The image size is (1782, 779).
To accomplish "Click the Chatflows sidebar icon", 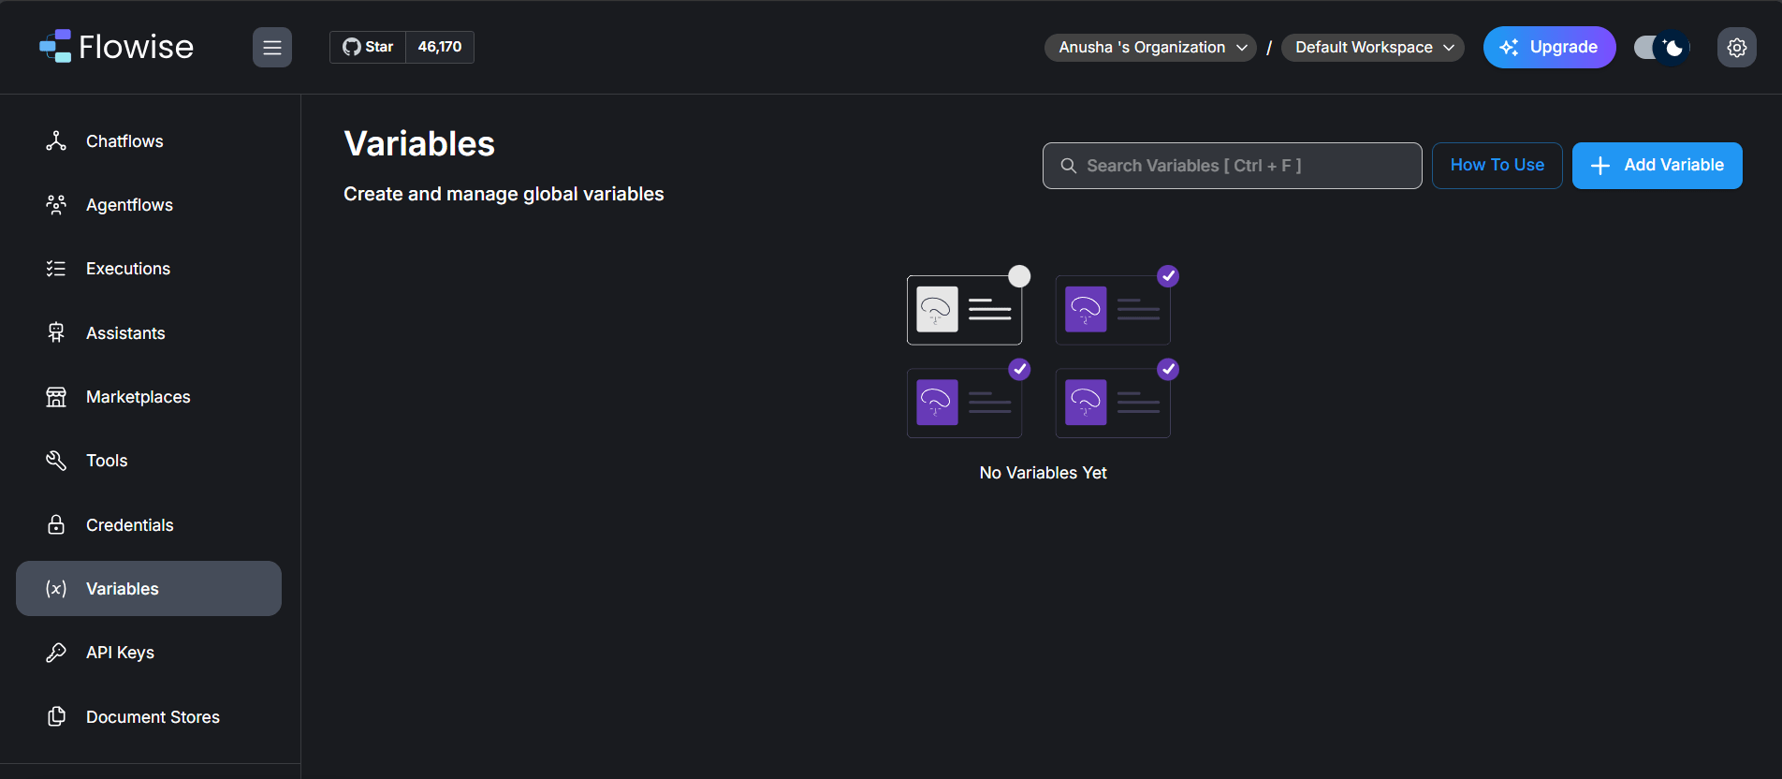I will (x=56, y=141).
